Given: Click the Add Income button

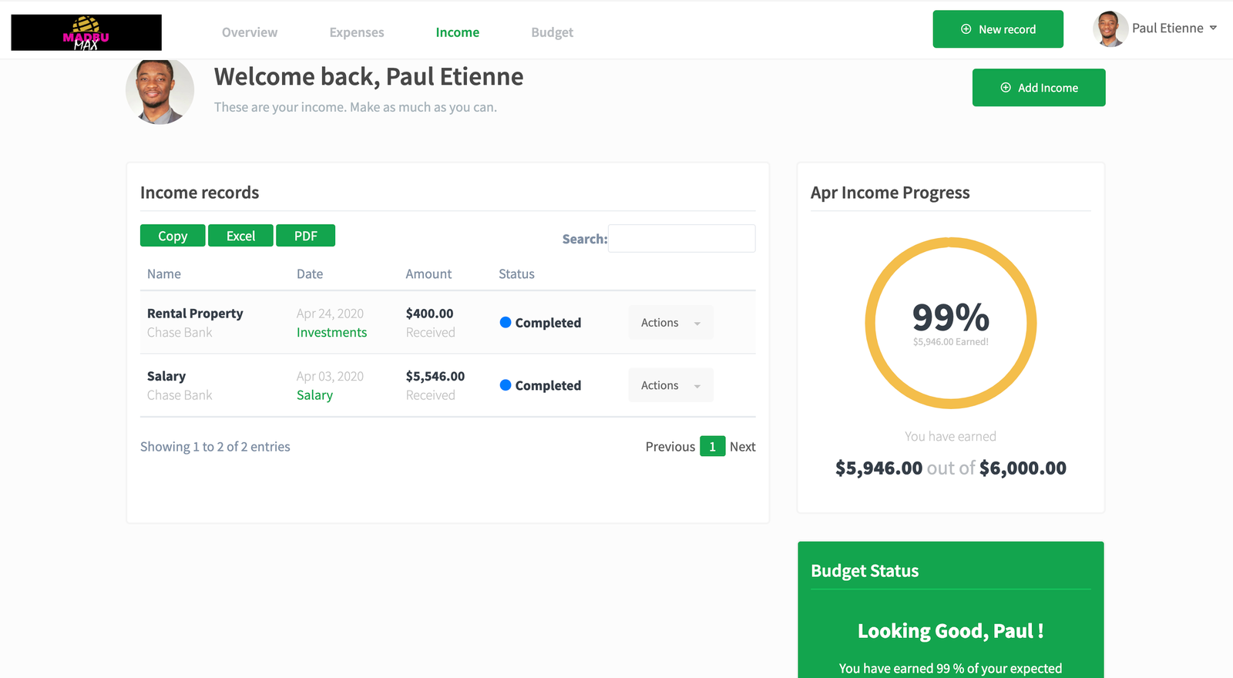Looking at the screenshot, I should (1039, 88).
